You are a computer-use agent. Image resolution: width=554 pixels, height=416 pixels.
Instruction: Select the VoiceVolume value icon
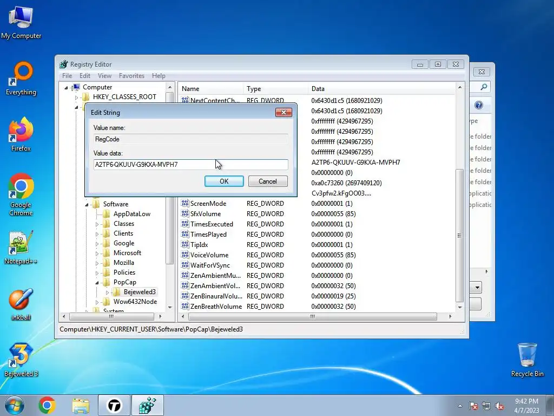185,255
